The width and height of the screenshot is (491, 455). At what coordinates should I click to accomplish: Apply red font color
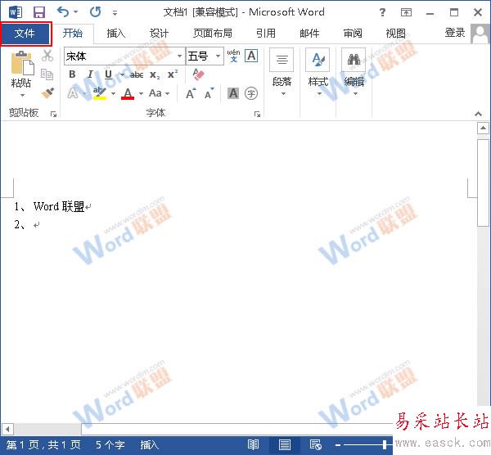(x=128, y=93)
